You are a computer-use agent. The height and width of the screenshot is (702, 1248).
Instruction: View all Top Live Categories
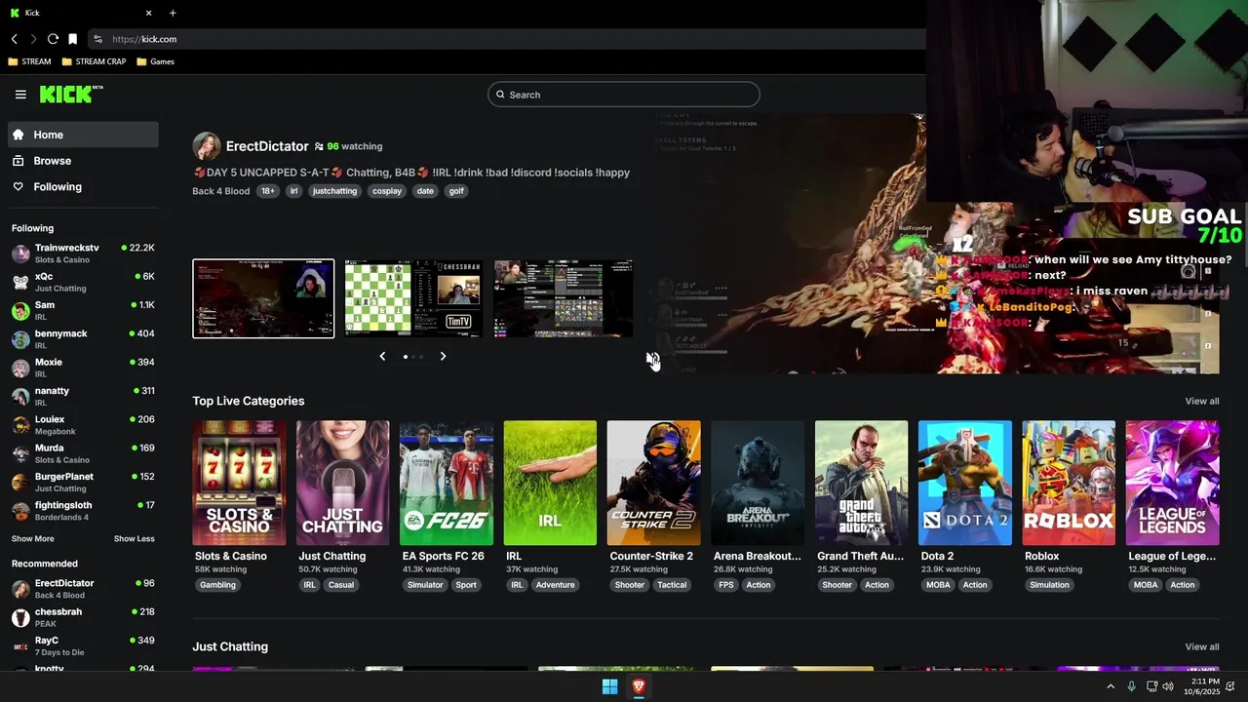(x=1202, y=402)
